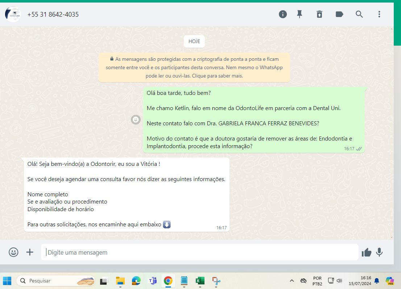
Task: Click the trash delete icon in header
Action: click(319, 14)
